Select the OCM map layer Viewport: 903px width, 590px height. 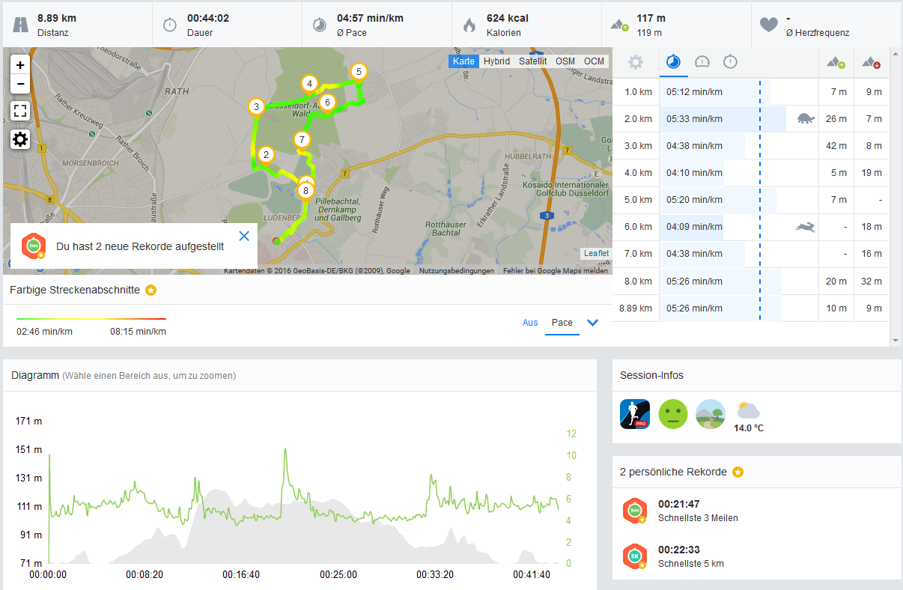(x=594, y=61)
